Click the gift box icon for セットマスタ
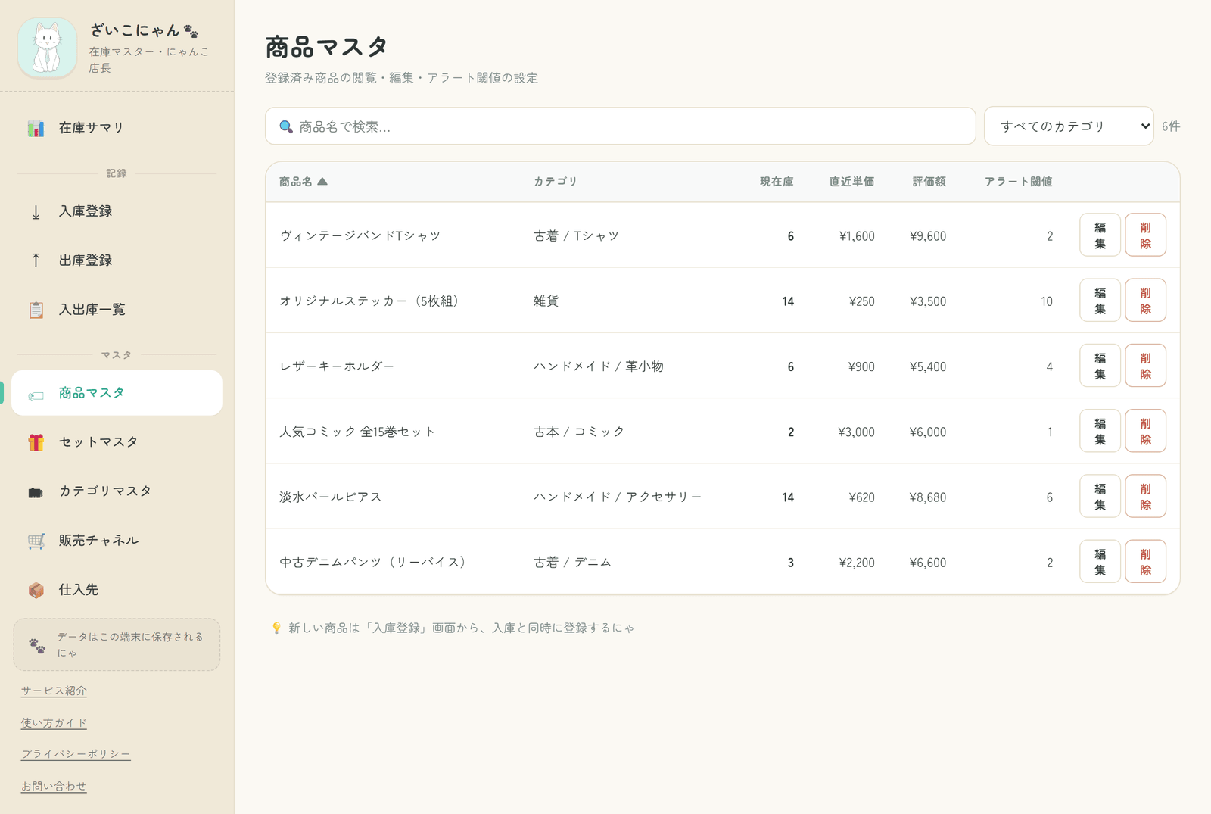The image size is (1211, 814). 36,442
